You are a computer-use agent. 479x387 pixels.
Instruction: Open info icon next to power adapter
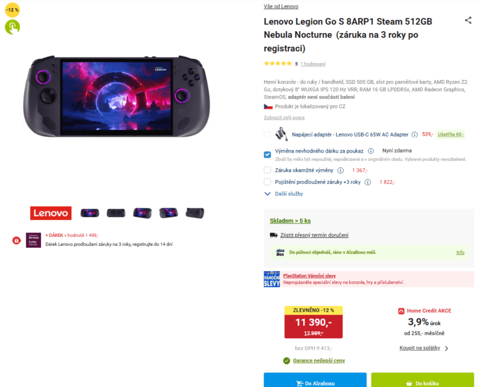(415, 135)
